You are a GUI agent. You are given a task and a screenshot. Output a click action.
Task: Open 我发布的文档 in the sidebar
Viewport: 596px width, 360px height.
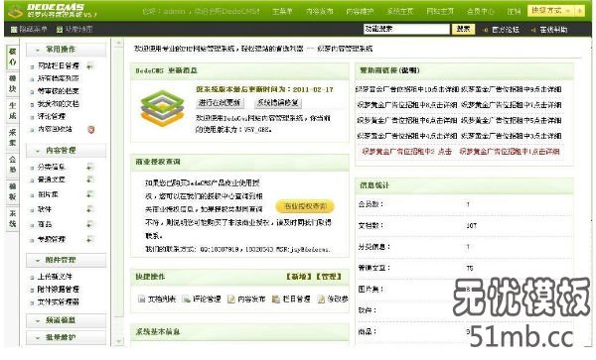coord(59,104)
